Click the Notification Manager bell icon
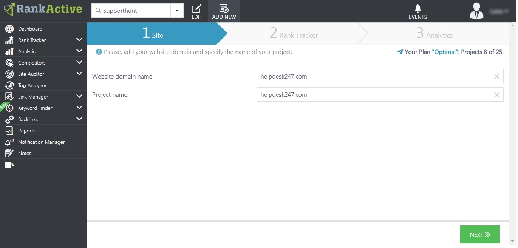The image size is (518, 248). coord(9,142)
